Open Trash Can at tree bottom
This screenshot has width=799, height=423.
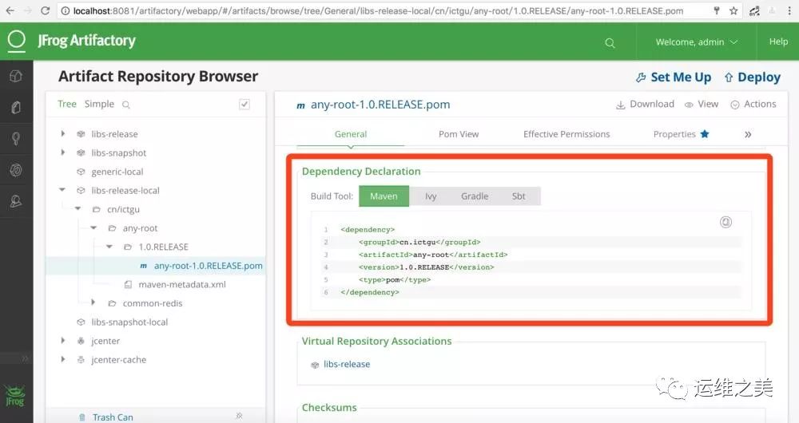tap(113, 417)
